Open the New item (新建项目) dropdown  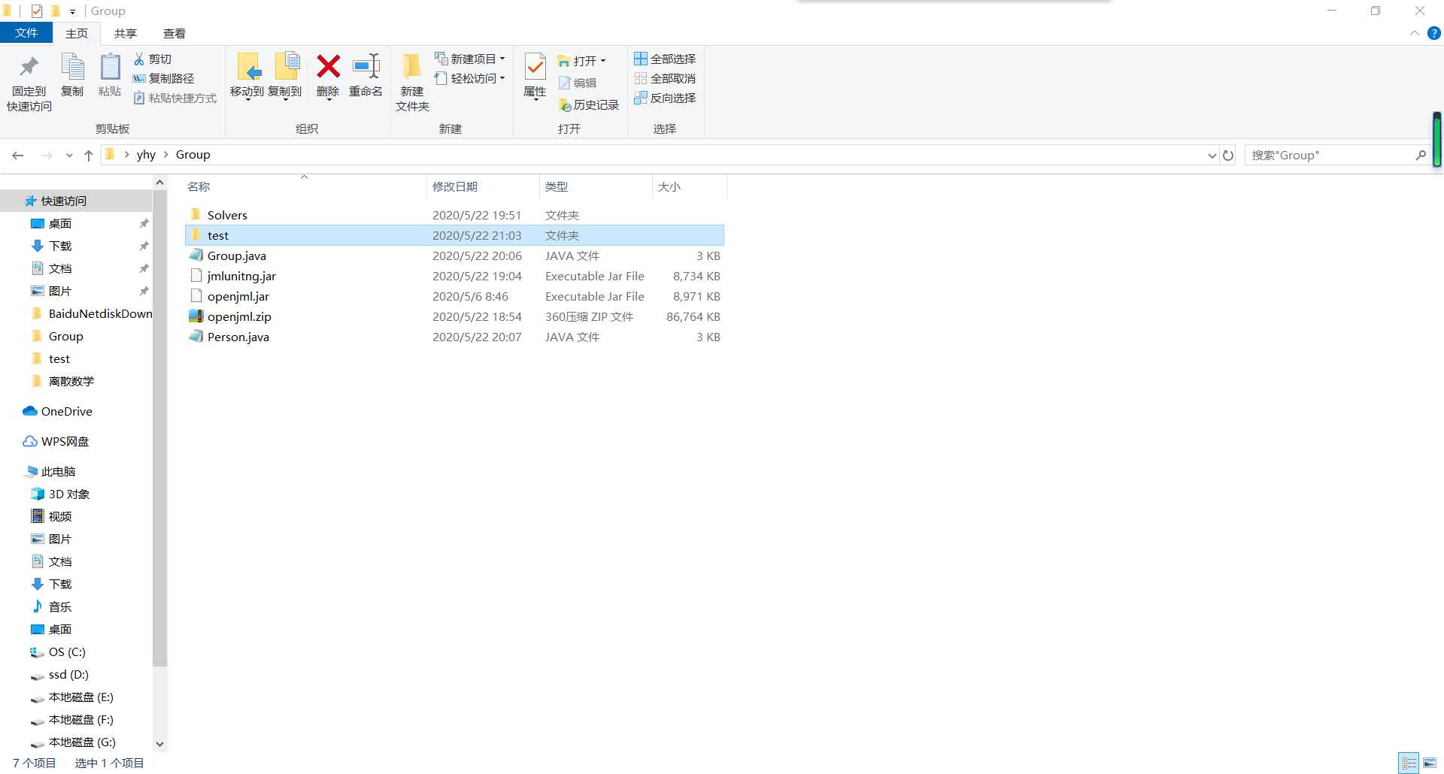pos(470,59)
